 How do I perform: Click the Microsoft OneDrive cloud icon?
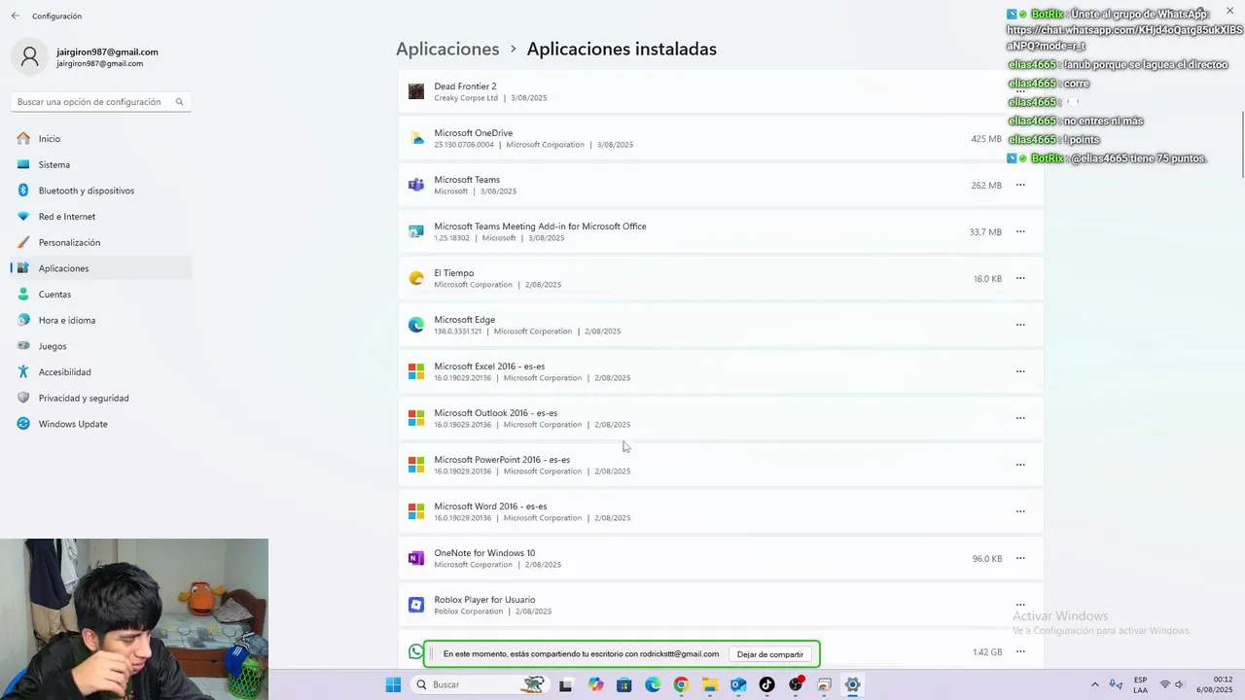[x=416, y=138]
